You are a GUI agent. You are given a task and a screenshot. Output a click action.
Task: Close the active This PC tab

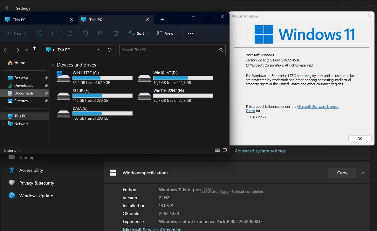[147, 19]
